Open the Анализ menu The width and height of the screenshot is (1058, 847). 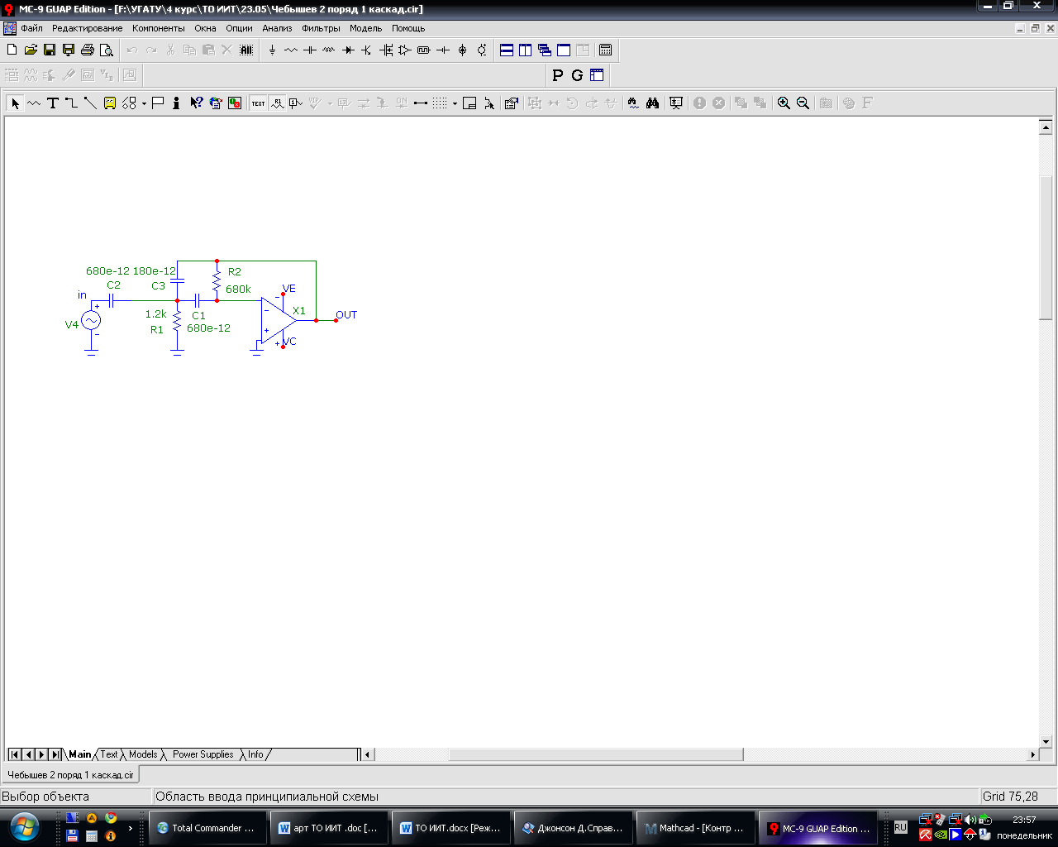click(x=278, y=28)
